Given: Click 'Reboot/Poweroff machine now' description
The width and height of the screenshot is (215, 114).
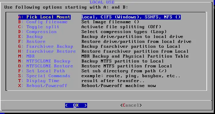Looking at the screenshot, I should [x=119, y=85].
